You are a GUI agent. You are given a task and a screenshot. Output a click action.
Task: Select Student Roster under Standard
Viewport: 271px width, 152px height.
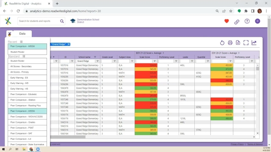click(27, 61)
